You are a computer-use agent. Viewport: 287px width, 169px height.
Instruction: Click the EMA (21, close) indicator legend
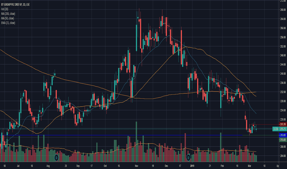click(8, 23)
